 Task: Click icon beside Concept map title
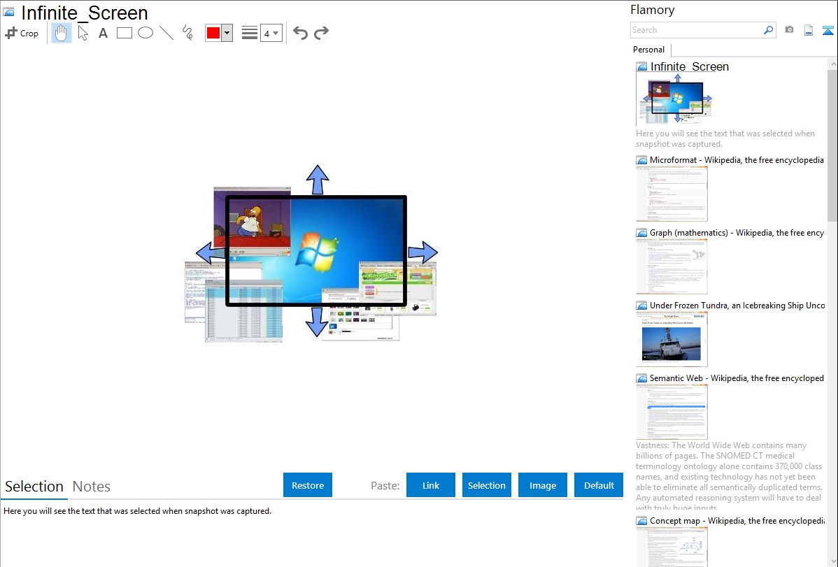pos(642,521)
